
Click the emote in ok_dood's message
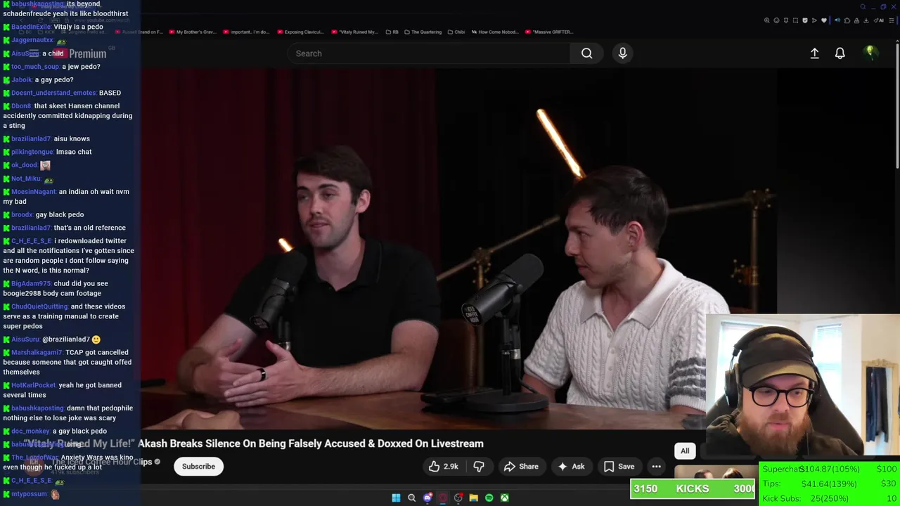pos(45,165)
